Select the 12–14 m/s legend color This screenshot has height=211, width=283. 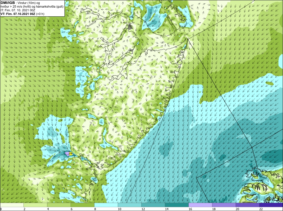tap(153, 205)
